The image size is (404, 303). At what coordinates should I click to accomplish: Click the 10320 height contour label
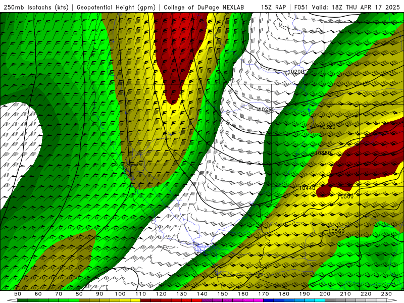coord(327,127)
